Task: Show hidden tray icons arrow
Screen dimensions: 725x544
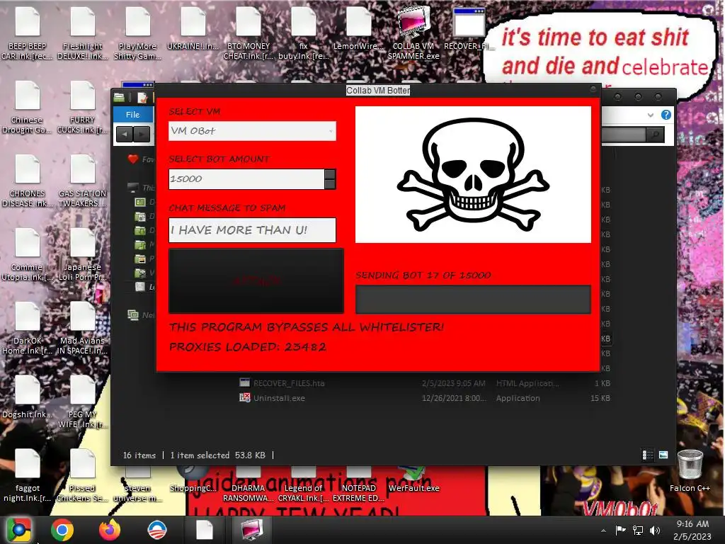Action: (603, 531)
